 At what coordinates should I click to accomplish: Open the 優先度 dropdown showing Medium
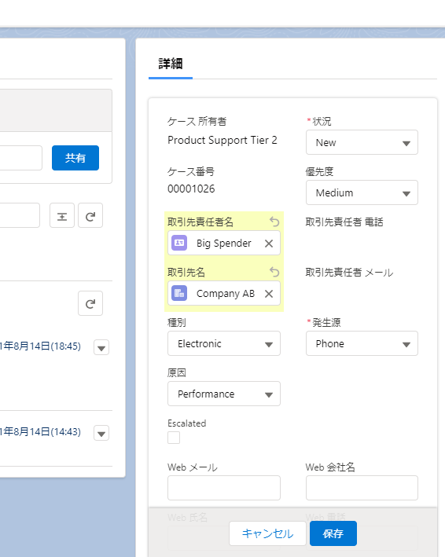[x=362, y=192]
